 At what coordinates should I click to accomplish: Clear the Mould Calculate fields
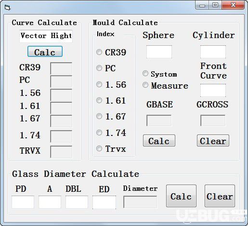tap(213, 141)
